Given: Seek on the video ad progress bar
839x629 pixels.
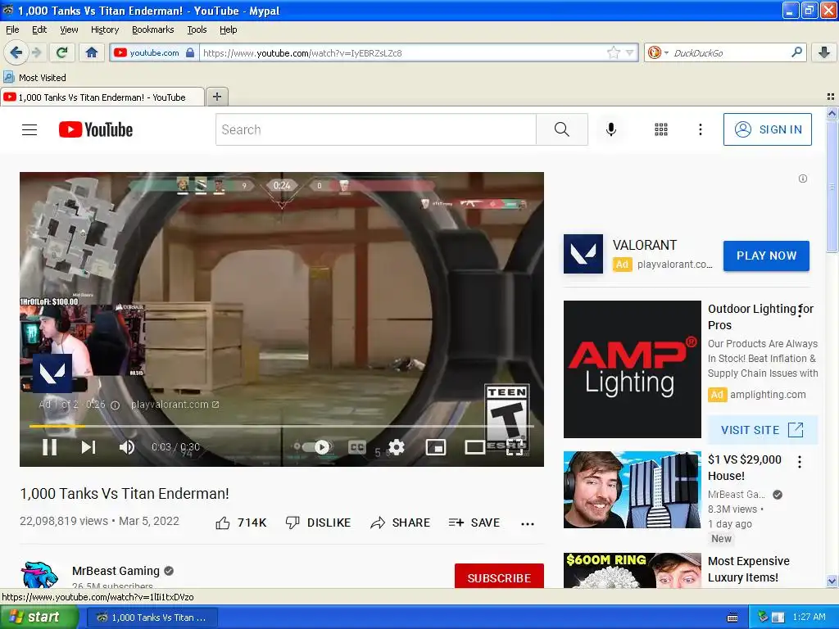Looking at the screenshot, I should coord(282,426).
